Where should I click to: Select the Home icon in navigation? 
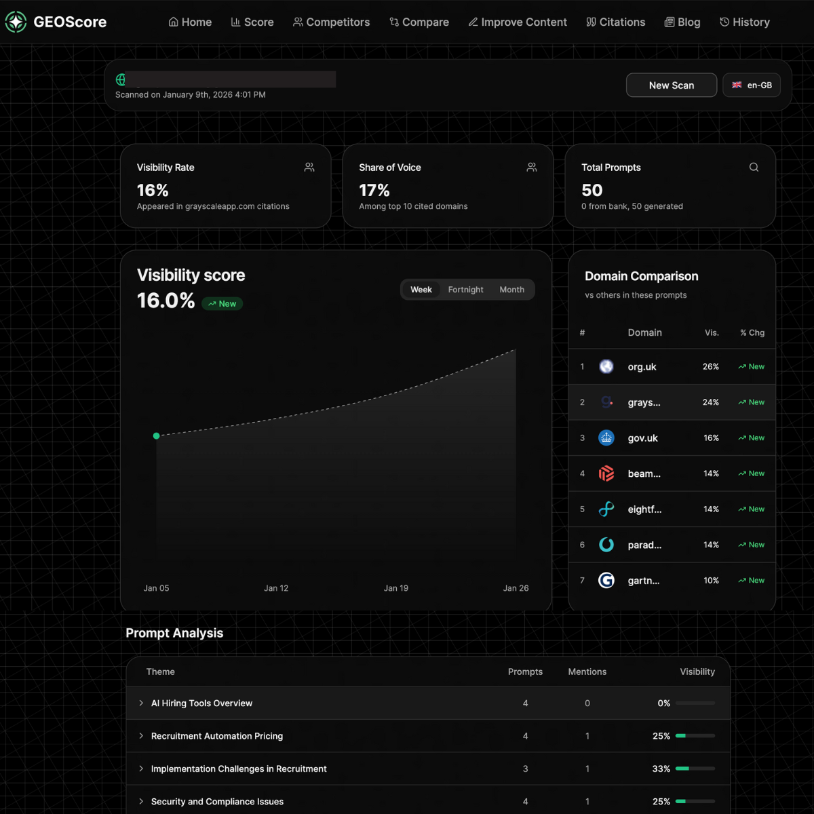173,22
